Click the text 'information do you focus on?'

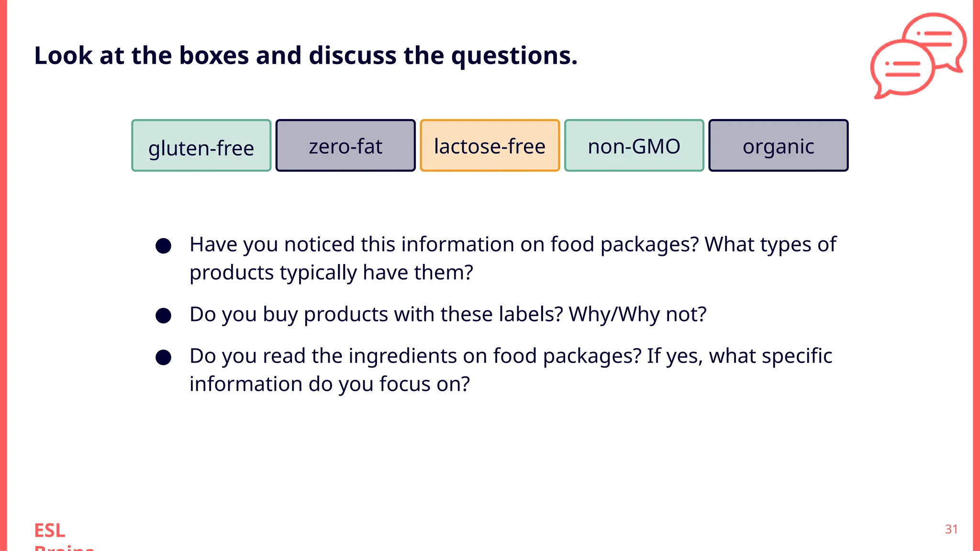point(330,384)
